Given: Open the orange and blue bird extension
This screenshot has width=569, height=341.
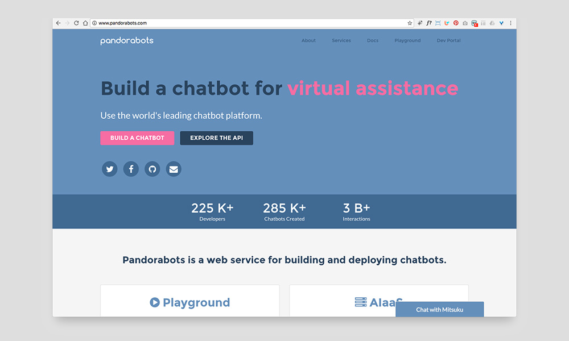Looking at the screenshot, I should (x=447, y=23).
